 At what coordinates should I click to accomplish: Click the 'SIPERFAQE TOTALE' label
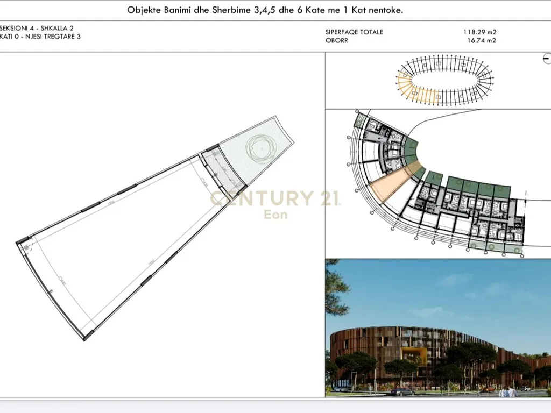tap(354, 32)
